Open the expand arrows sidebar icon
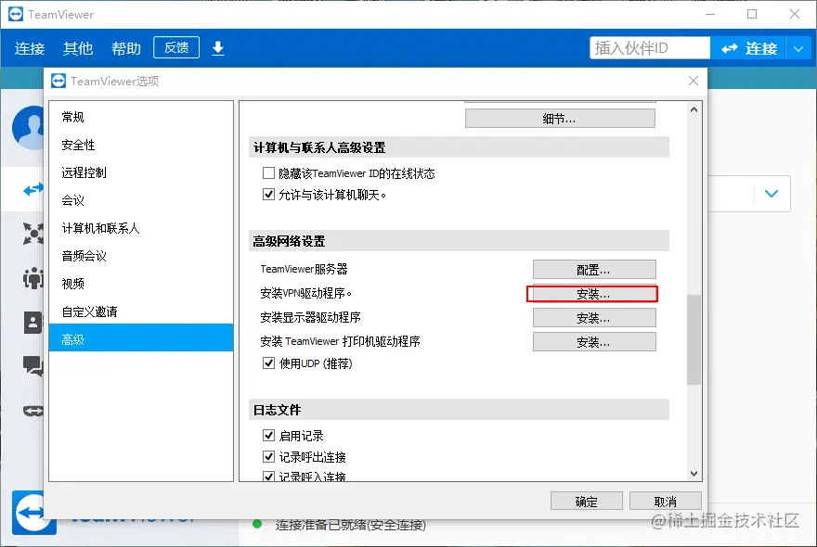 pyautogui.click(x=32, y=233)
